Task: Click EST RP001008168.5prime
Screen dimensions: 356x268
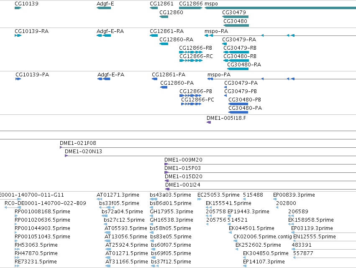Action: [16, 216]
